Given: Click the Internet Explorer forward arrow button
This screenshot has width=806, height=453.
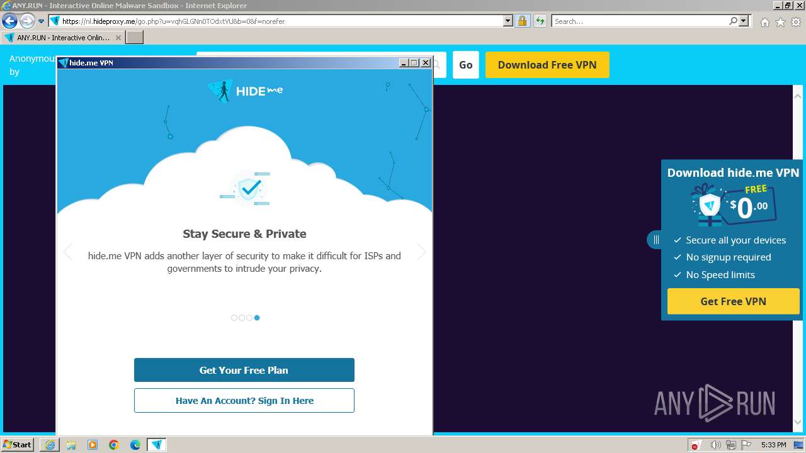Looking at the screenshot, I should [x=27, y=21].
